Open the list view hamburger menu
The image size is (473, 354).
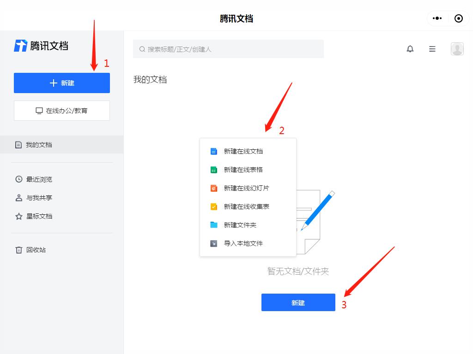coord(432,49)
